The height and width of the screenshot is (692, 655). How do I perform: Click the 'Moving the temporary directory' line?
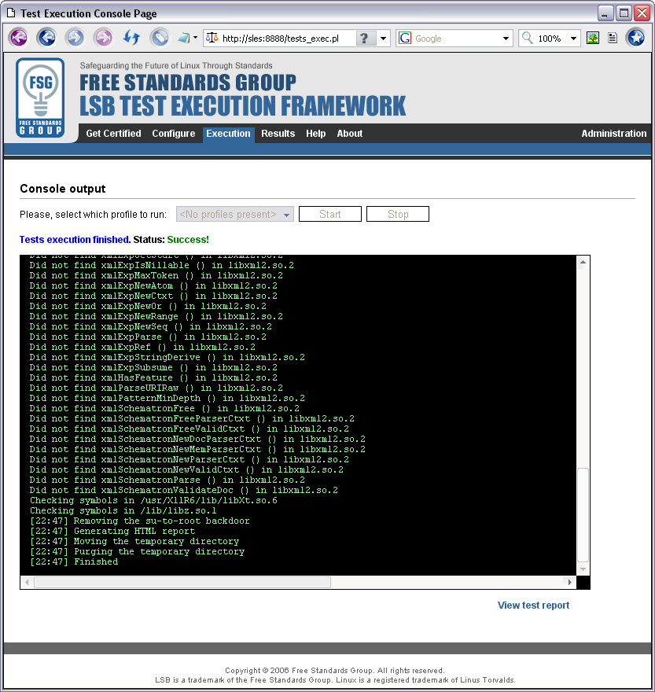pyautogui.click(x=134, y=541)
